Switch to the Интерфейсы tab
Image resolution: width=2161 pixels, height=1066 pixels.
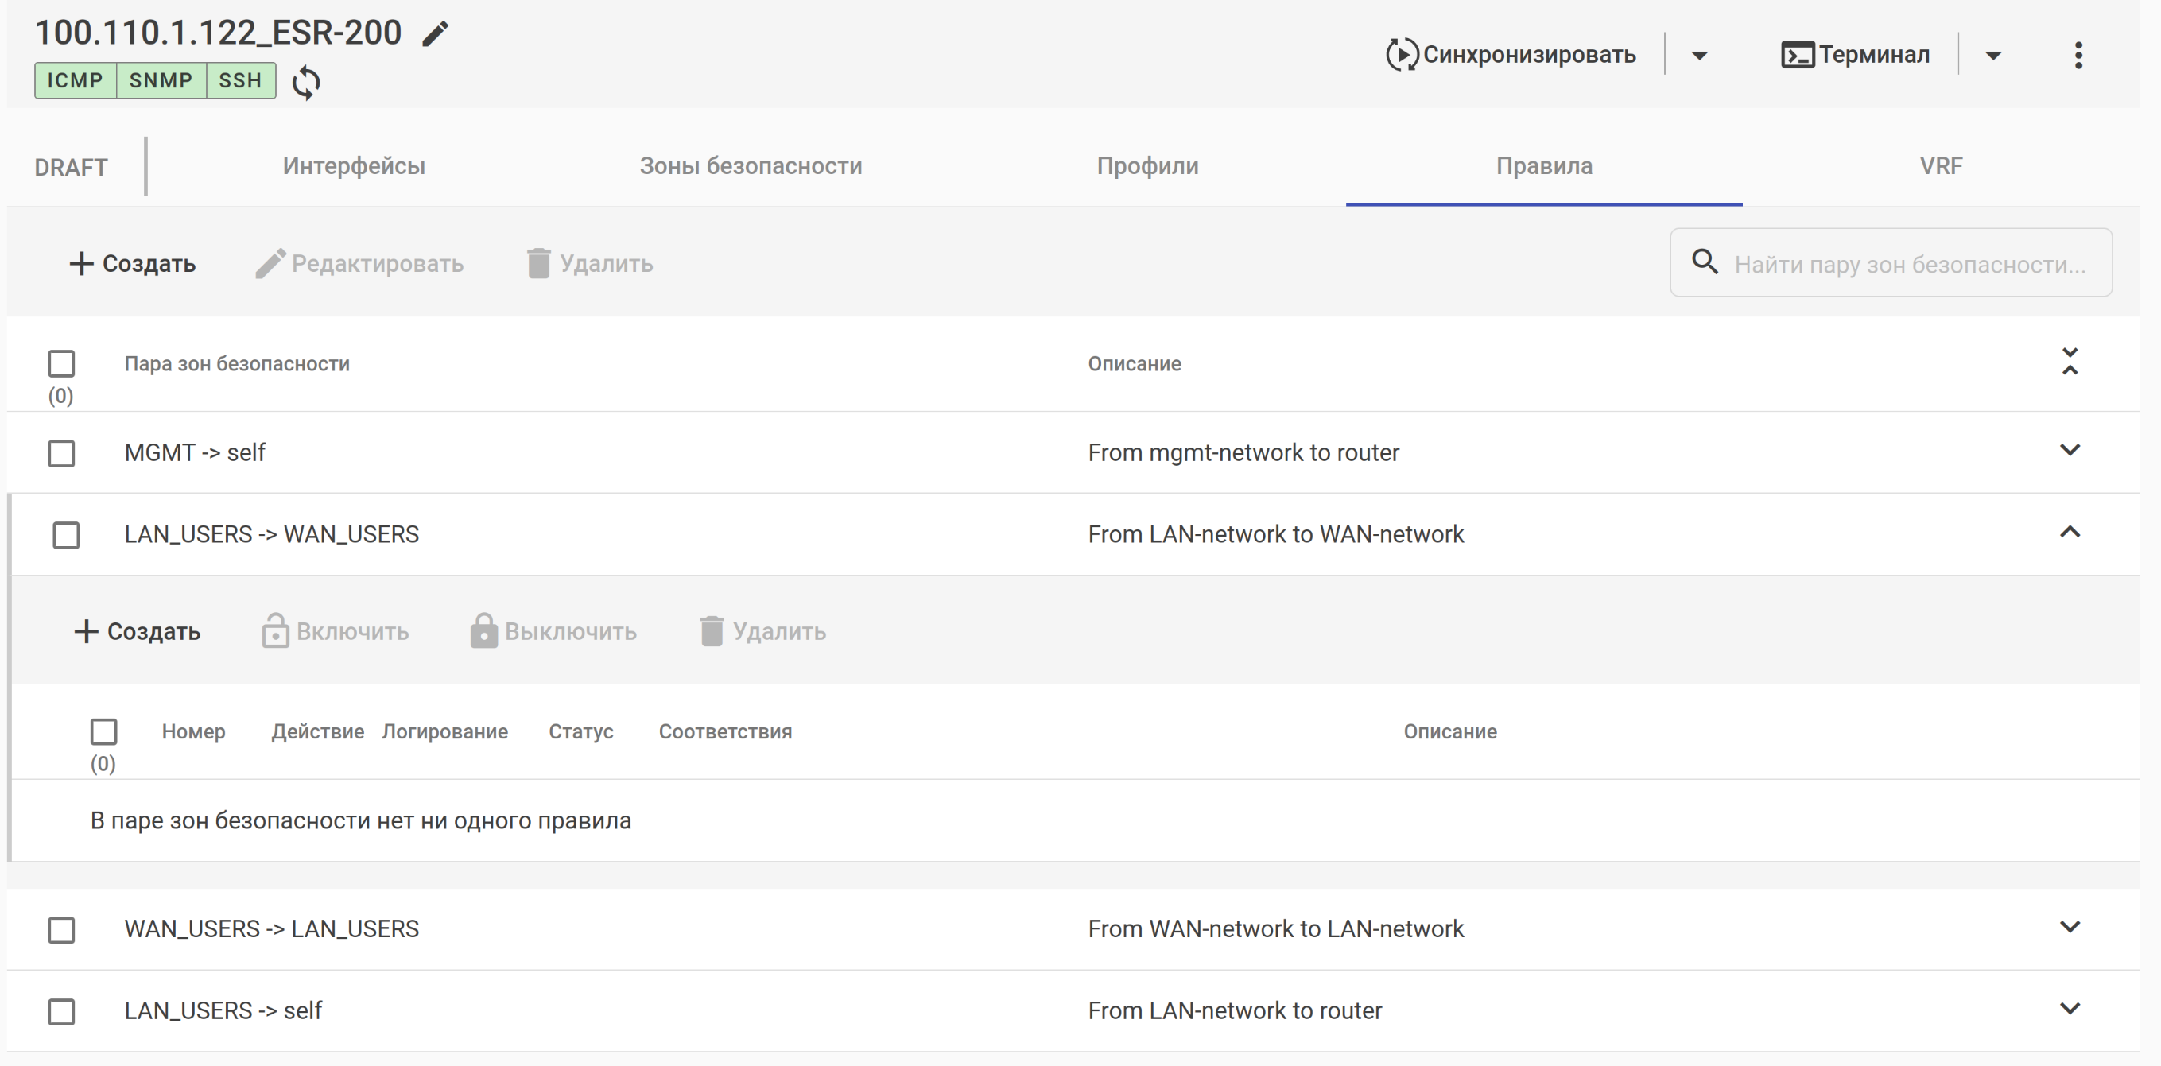point(353,166)
